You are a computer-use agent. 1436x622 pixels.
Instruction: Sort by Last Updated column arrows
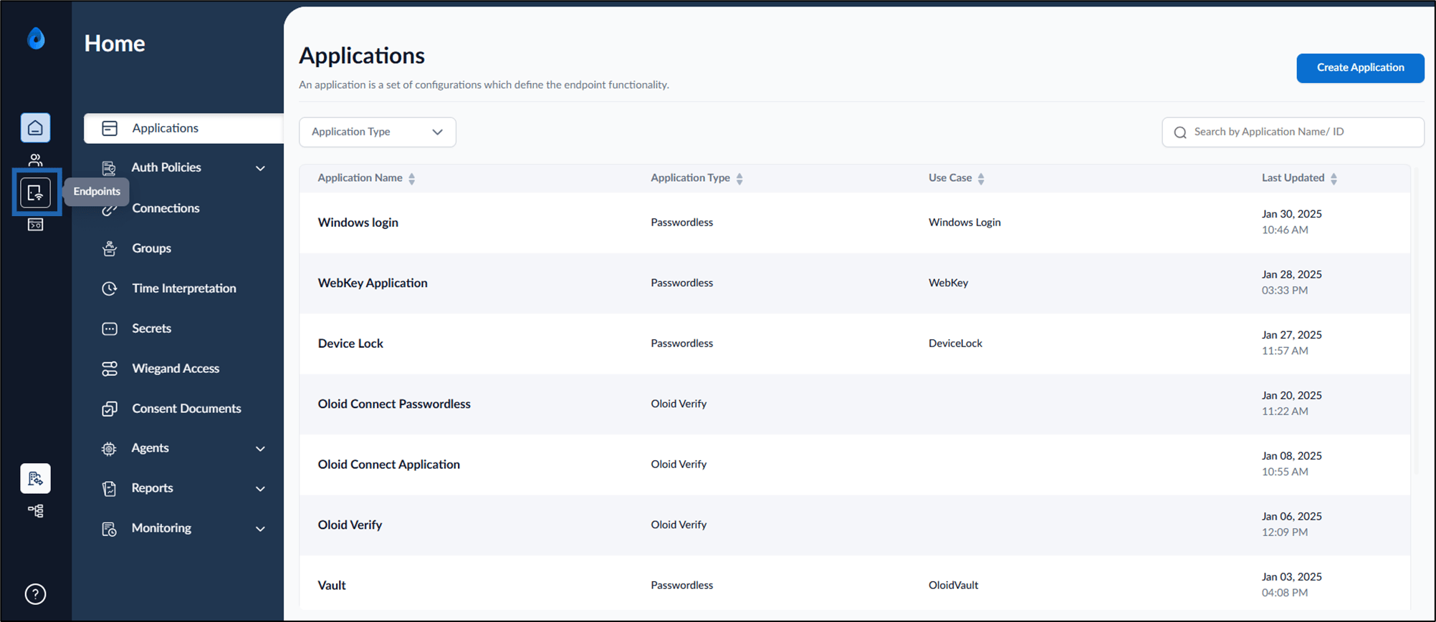(x=1334, y=178)
